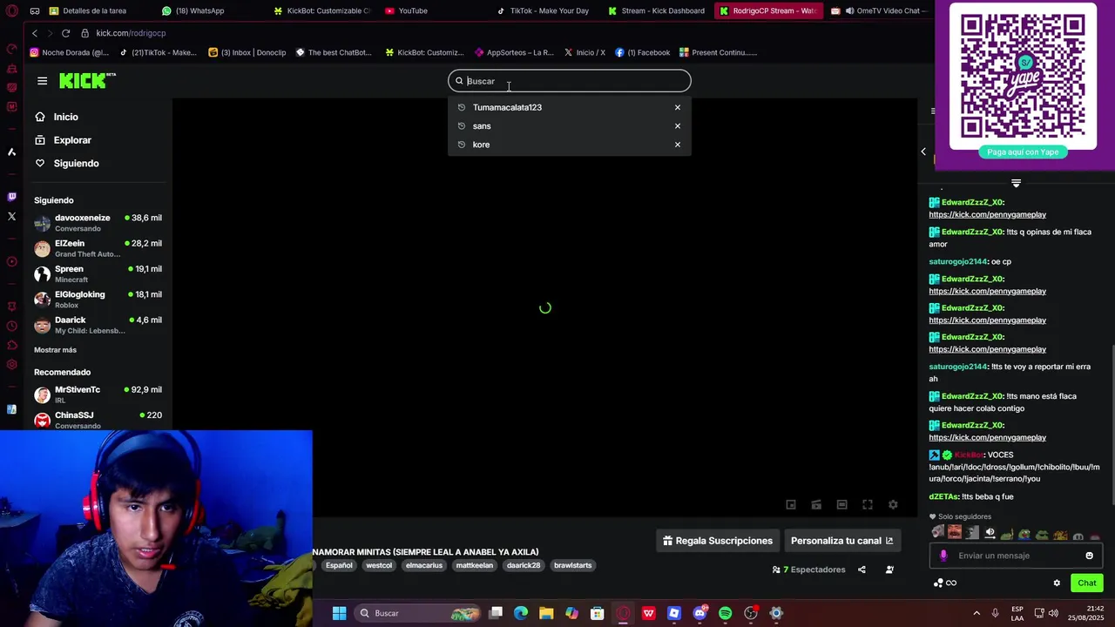Click the Español stream tag
The image size is (1115, 627).
[339, 565]
